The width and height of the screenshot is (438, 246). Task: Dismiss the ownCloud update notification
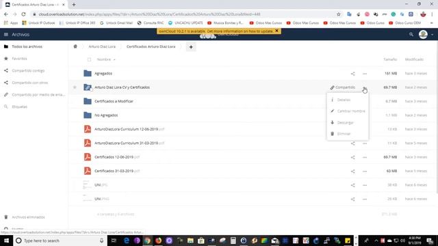[x=276, y=31]
